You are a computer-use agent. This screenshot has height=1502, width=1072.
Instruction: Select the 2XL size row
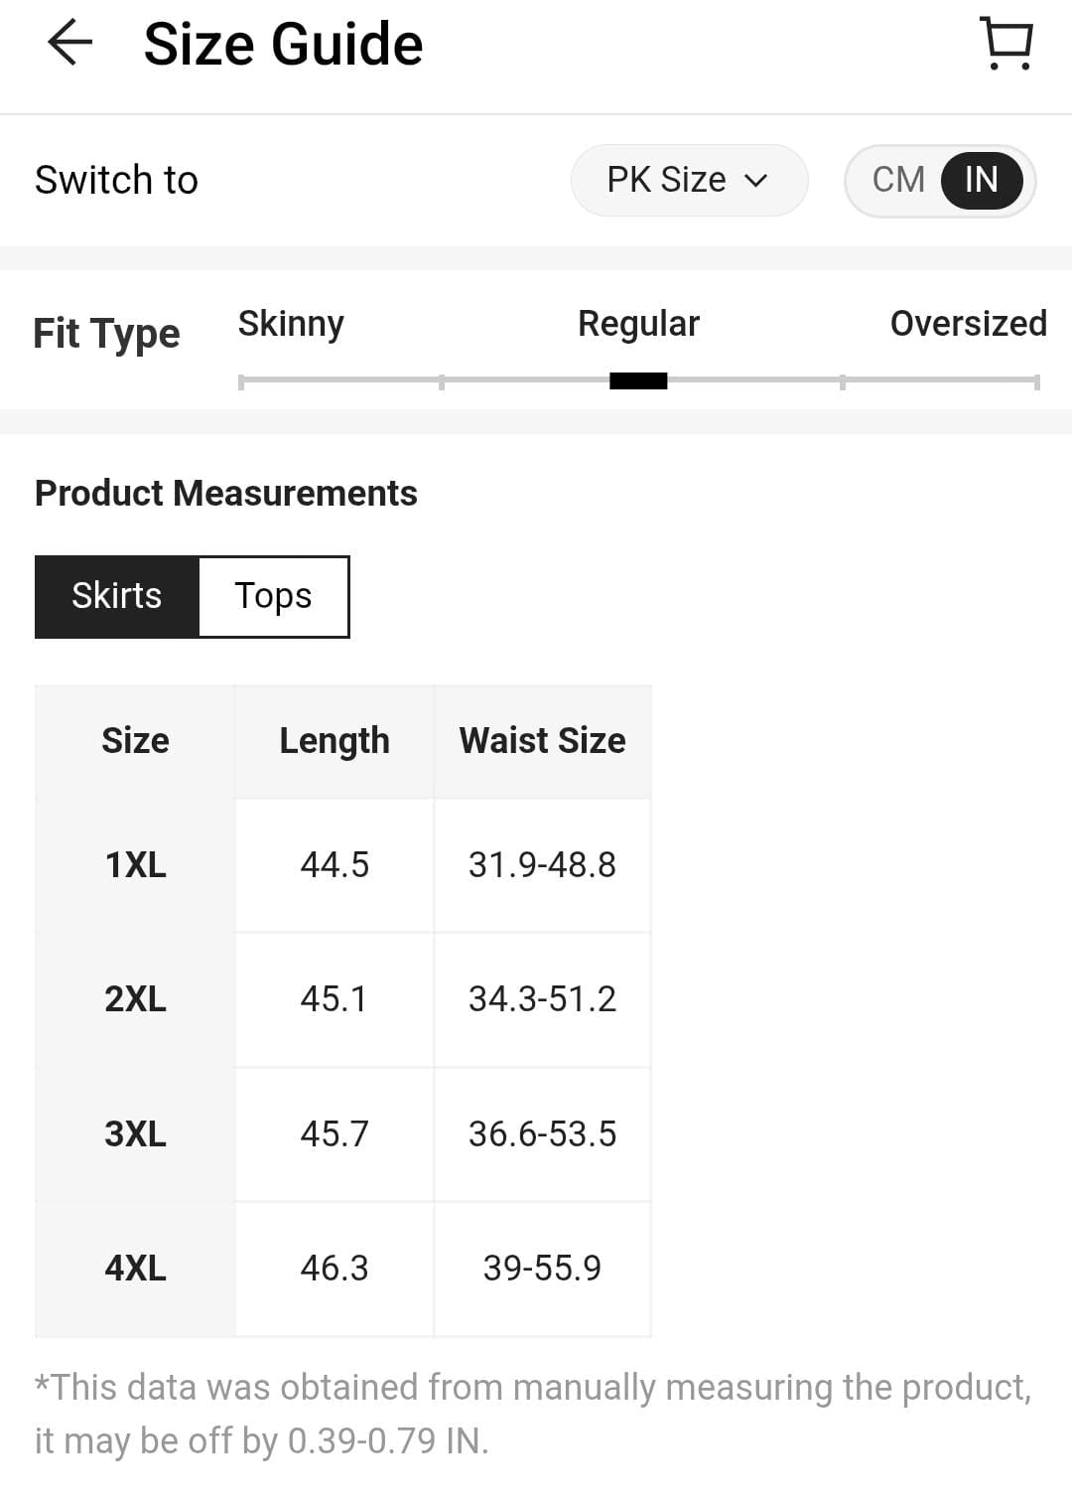343,999
